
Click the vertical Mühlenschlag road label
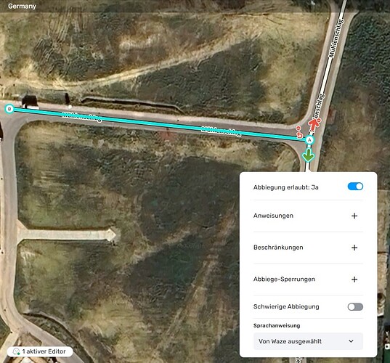[x=337, y=38]
